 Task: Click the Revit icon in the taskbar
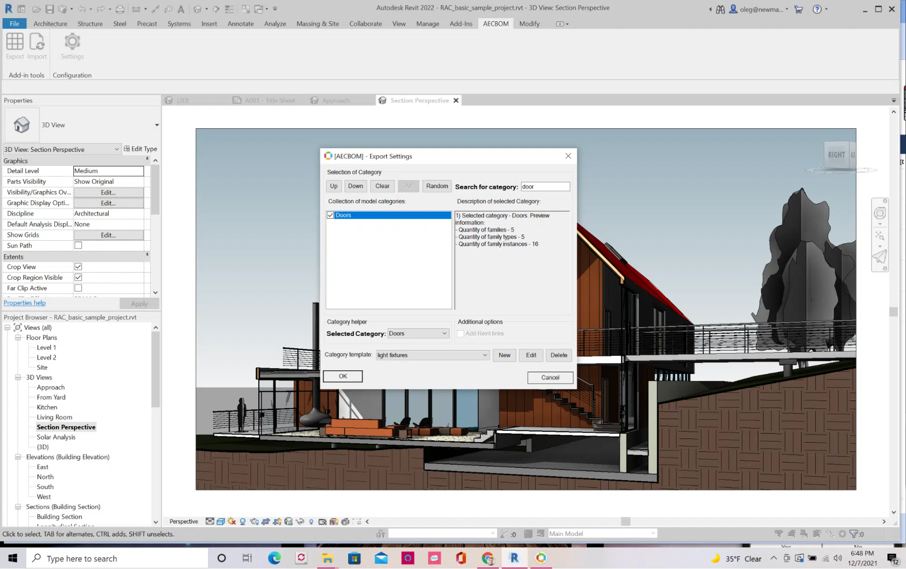pyautogui.click(x=514, y=558)
